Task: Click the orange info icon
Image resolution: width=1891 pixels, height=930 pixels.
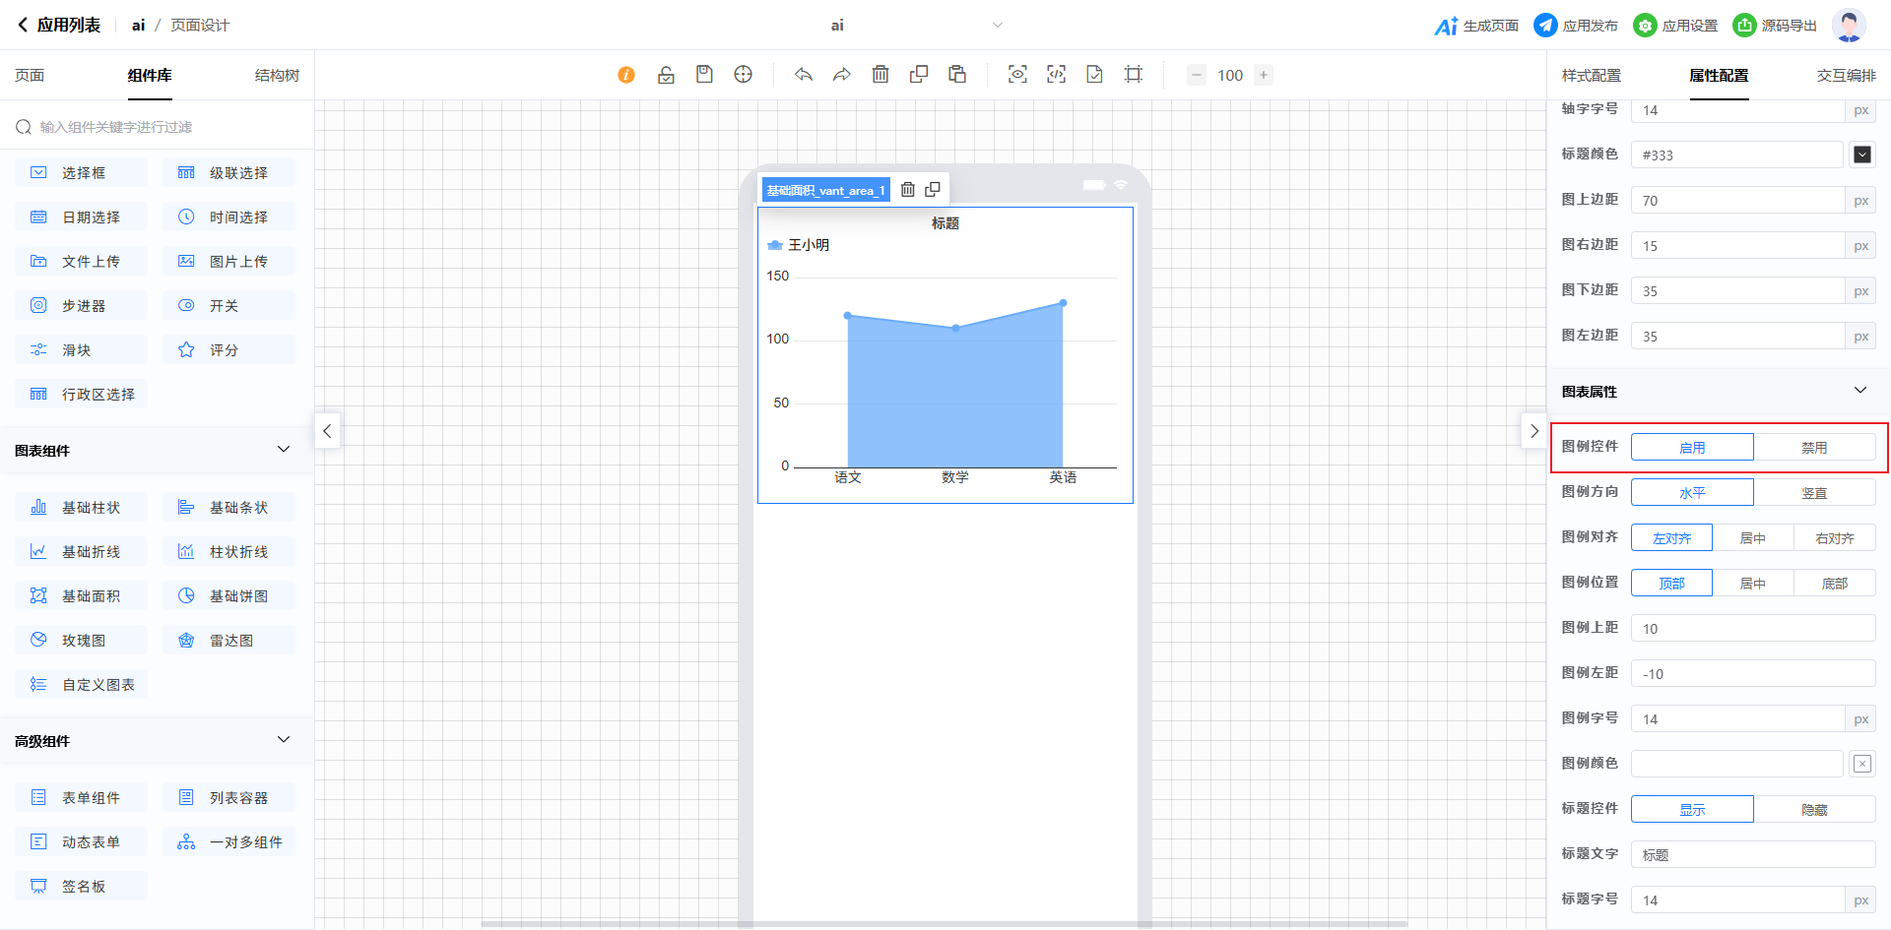Action: pyautogui.click(x=626, y=75)
